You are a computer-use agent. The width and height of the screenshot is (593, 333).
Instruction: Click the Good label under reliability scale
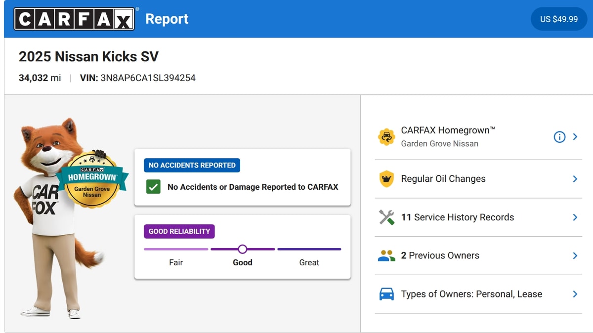tap(243, 262)
